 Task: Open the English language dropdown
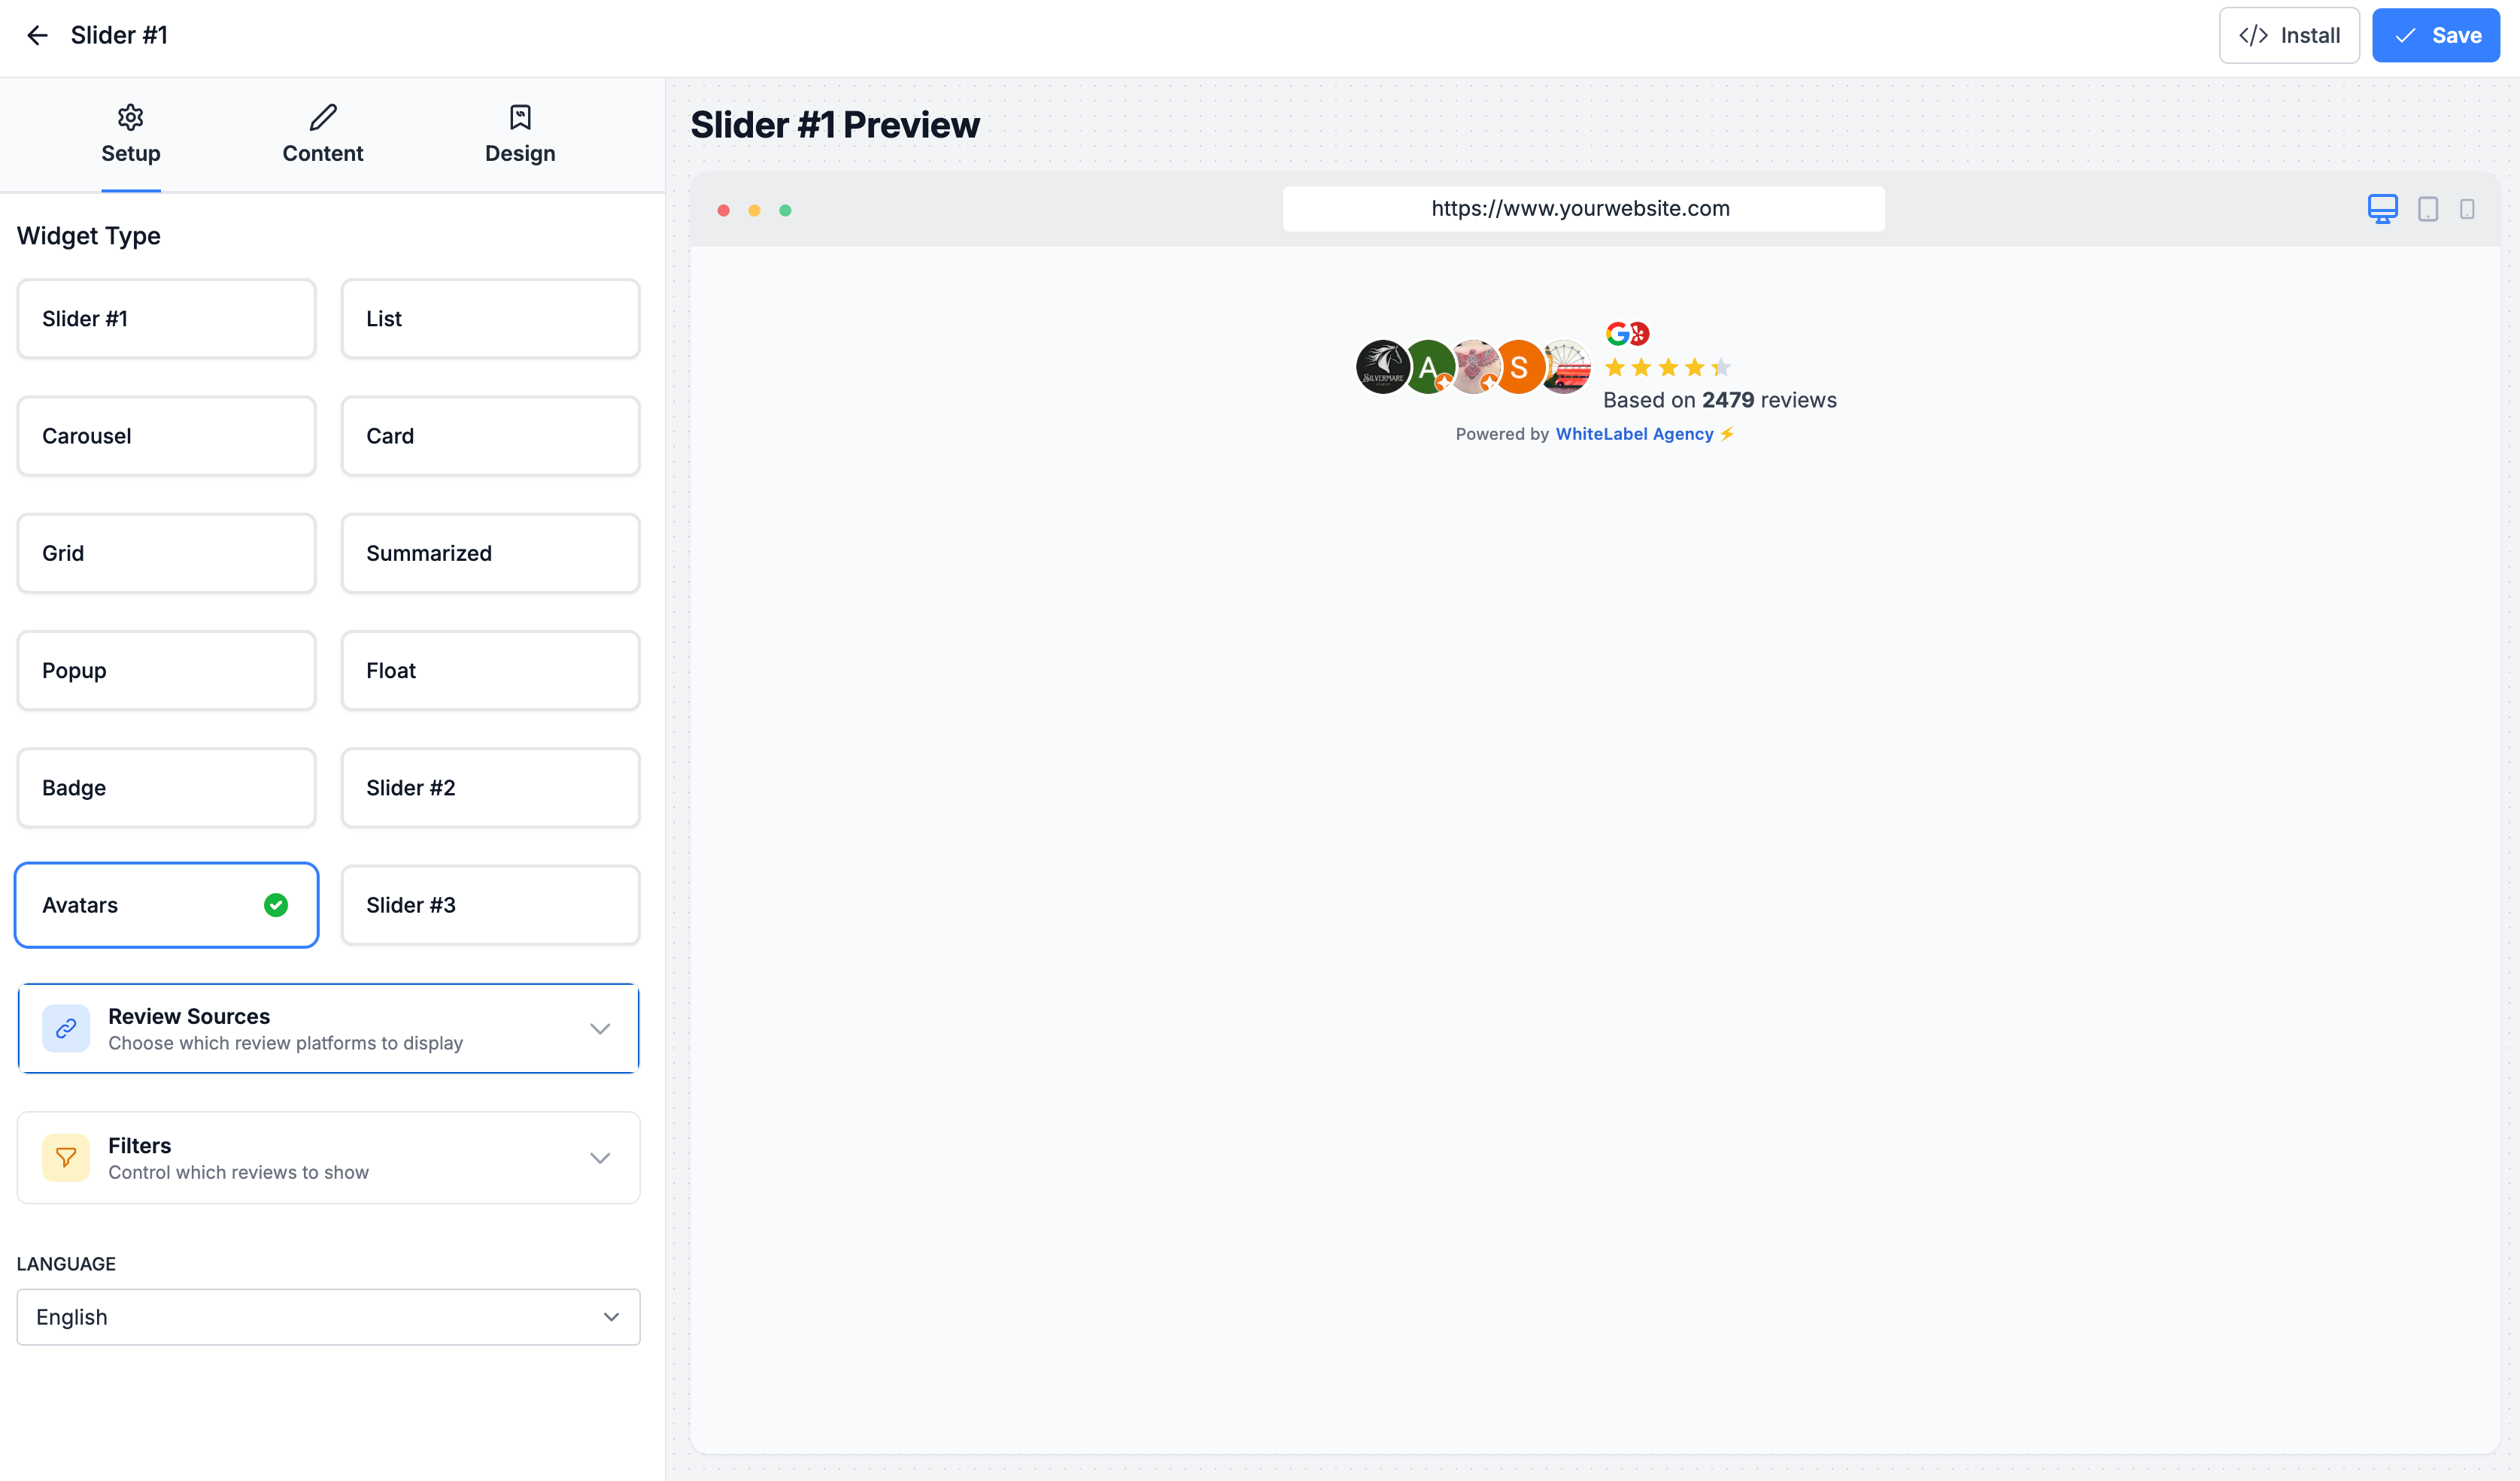[328, 1316]
